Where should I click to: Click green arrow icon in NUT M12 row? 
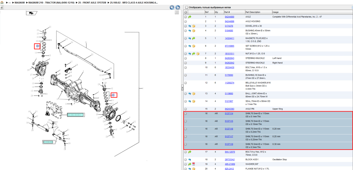[x=193, y=53]
